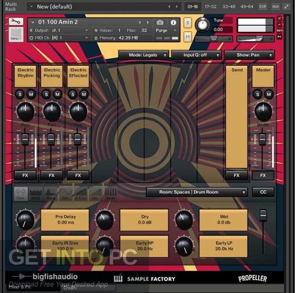Open the Show: Pan dropdown
Viewport: 295px width, 293px height.
point(249,55)
